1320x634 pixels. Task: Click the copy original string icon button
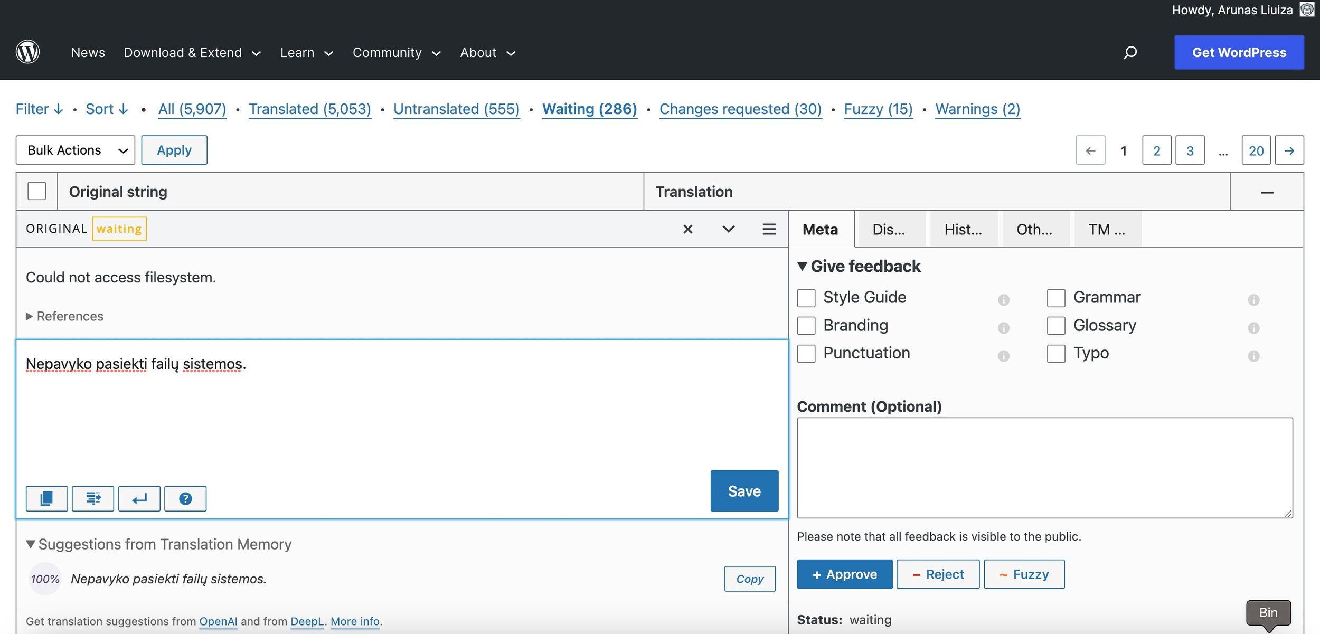(46, 498)
